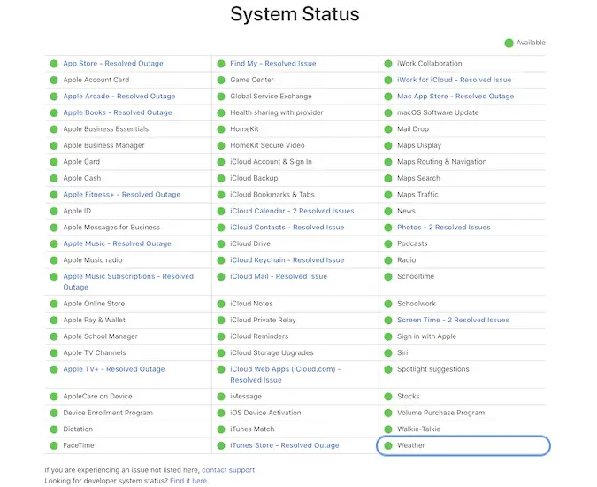Open Mac App Store Resolved Outage
Image resolution: width=597 pixels, height=487 pixels.
(455, 97)
